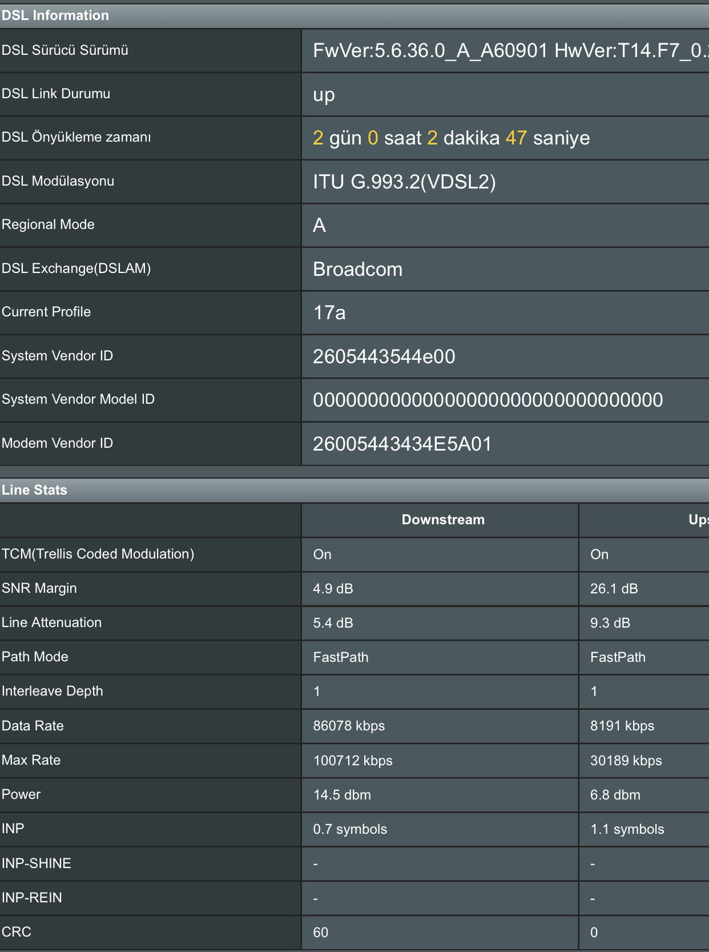This screenshot has width=709, height=952.
Task: Click the upstream SNR Margin 26.1 dB
Action: 614,589
